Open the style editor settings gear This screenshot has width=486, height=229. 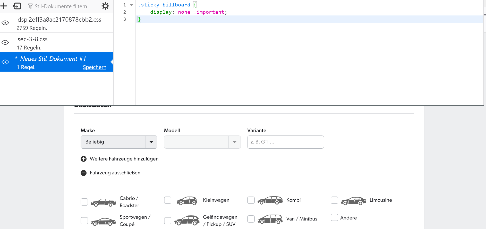pos(105,6)
